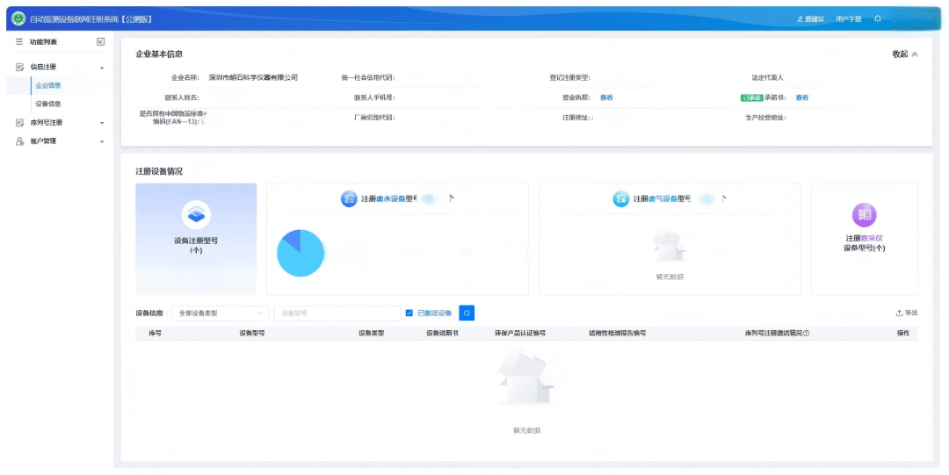Click the 法定代表人 label
The height and width of the screenshot is (475, 949).
767,77
